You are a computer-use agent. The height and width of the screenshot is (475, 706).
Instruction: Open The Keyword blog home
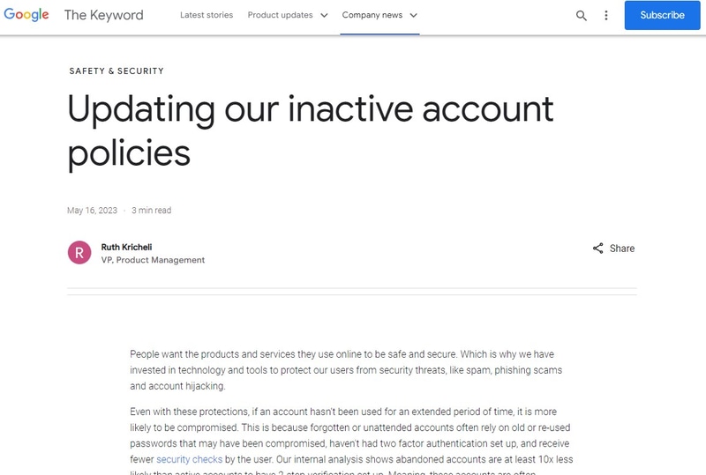pyautogui.click(x=103, y=15)
